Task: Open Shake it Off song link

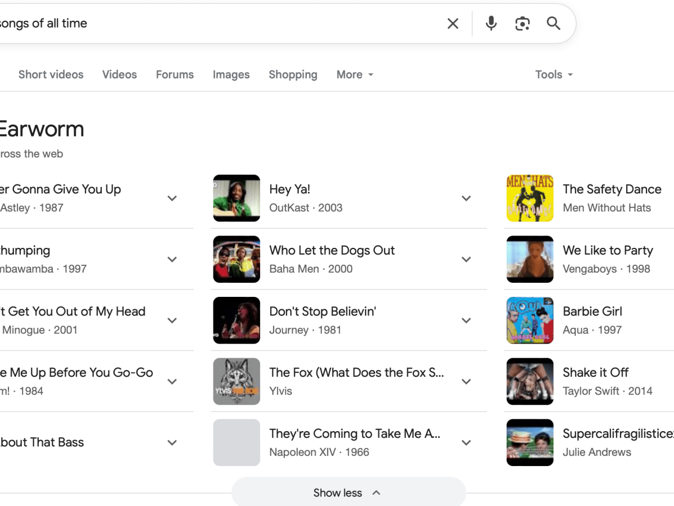Action: [595, 372]
